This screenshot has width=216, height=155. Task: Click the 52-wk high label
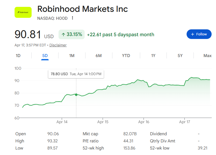coord(93,148)
